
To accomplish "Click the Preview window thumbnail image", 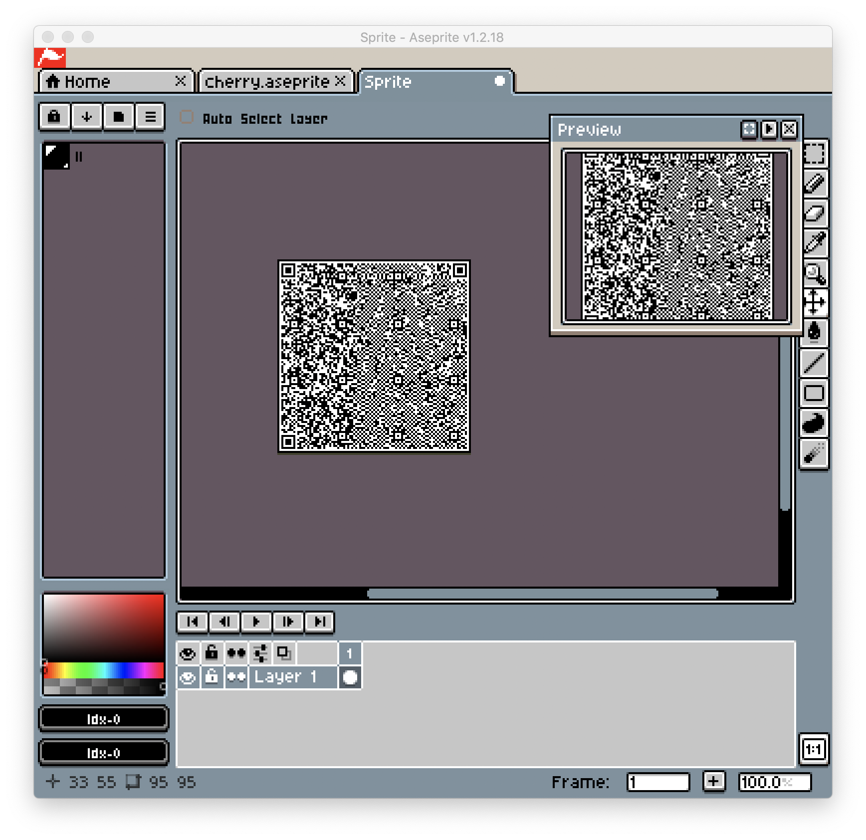I will [x=677, y=236].
